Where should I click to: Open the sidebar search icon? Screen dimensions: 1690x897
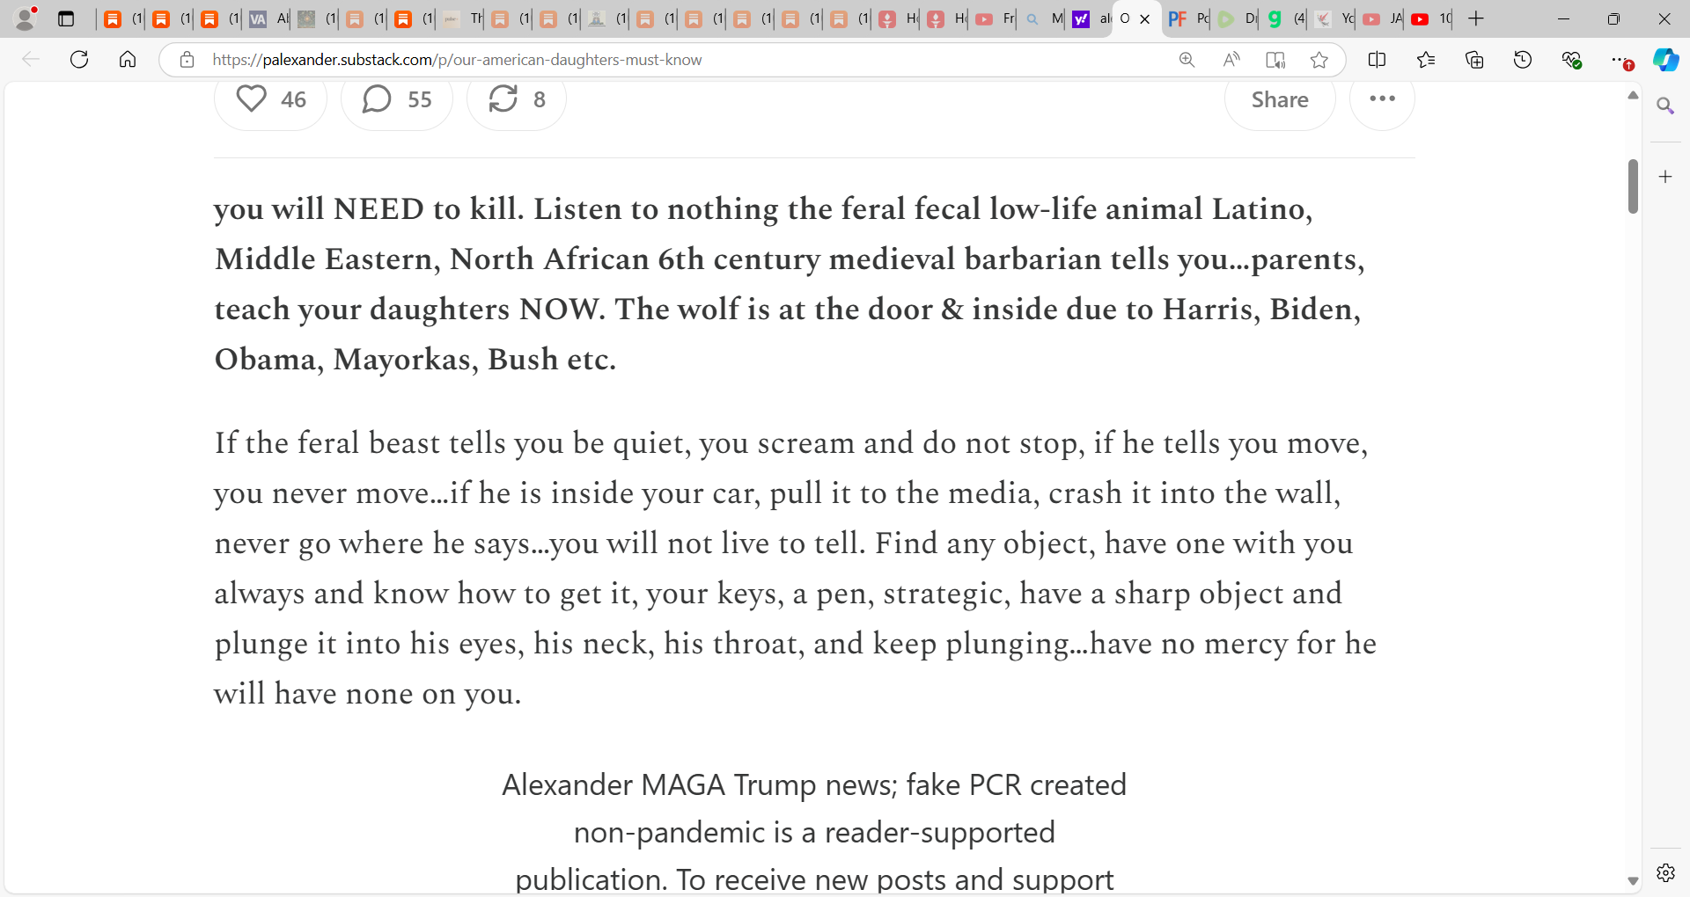[1665, 106]
